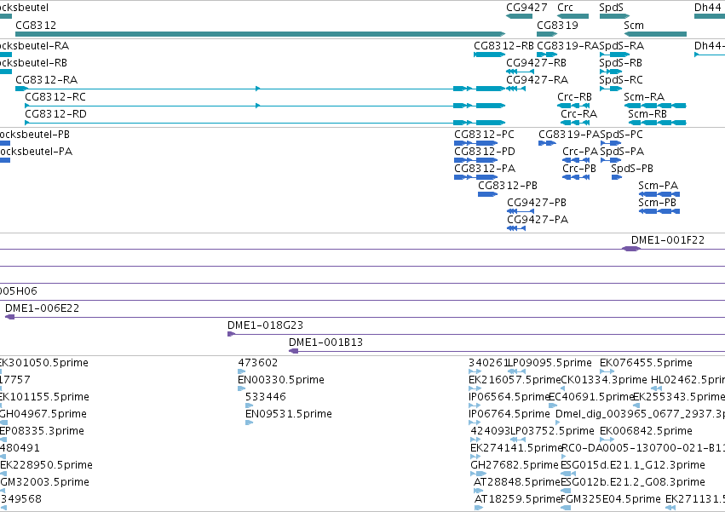Select clone DME1-006E22 label
Image resolution: width=725 pixels, height=512 pixels.
point(42,308)
